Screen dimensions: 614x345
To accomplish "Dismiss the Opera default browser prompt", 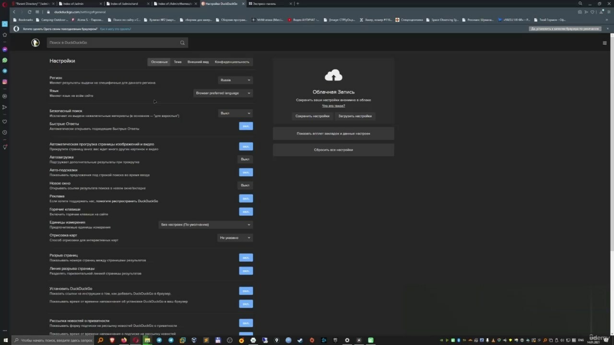I will coord(607,29).
